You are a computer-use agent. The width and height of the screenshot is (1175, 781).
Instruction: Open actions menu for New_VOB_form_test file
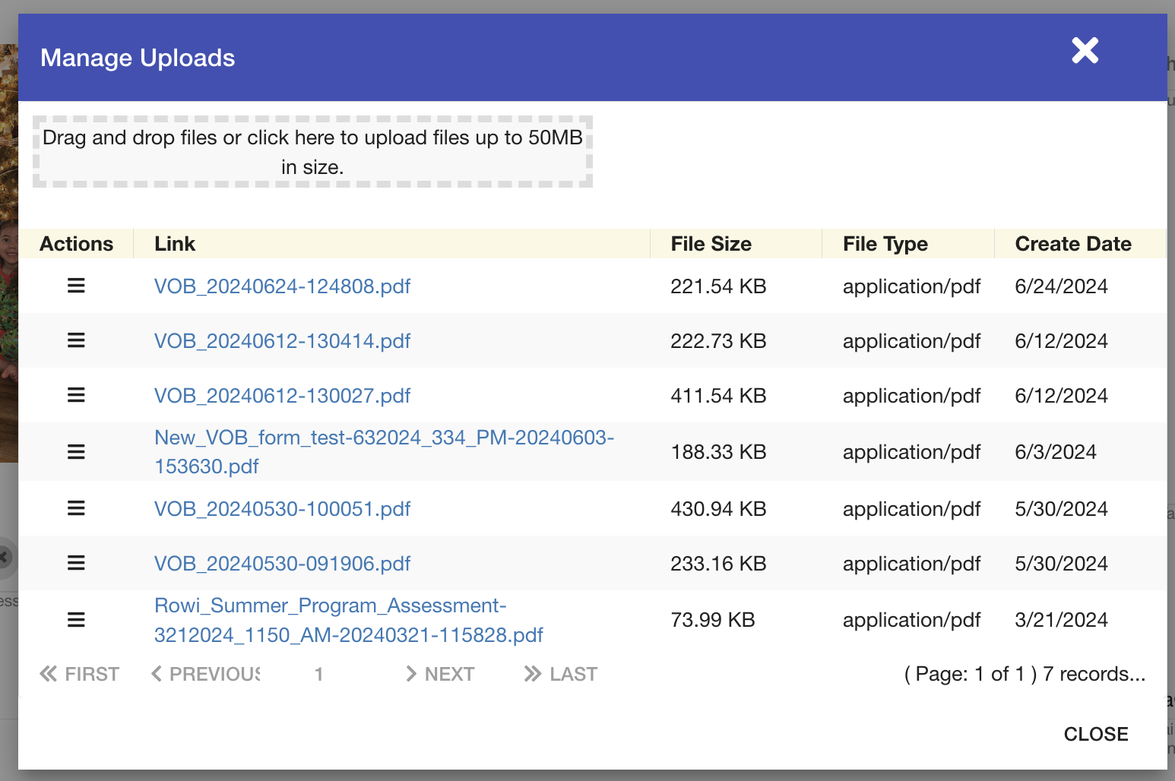tap(76, 452)
